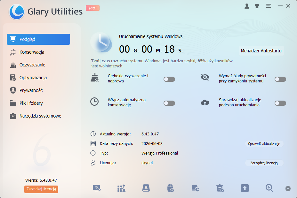Expand the bottom toolbar chevron

click(x=288, y=188)
